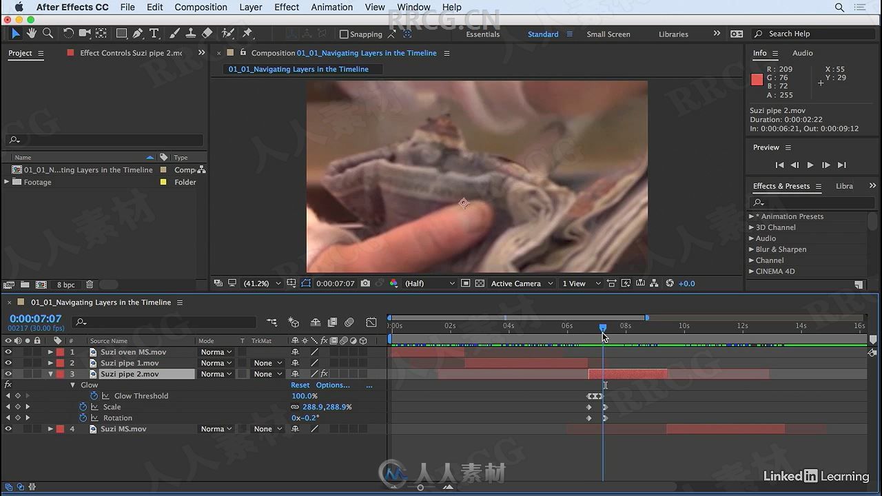Open the Active Camera dropdown

522,283
